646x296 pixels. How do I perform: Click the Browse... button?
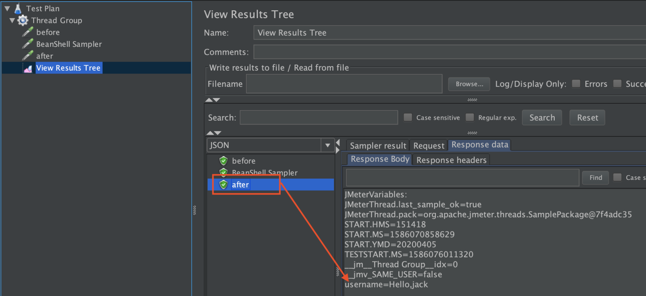pos(469,84)
